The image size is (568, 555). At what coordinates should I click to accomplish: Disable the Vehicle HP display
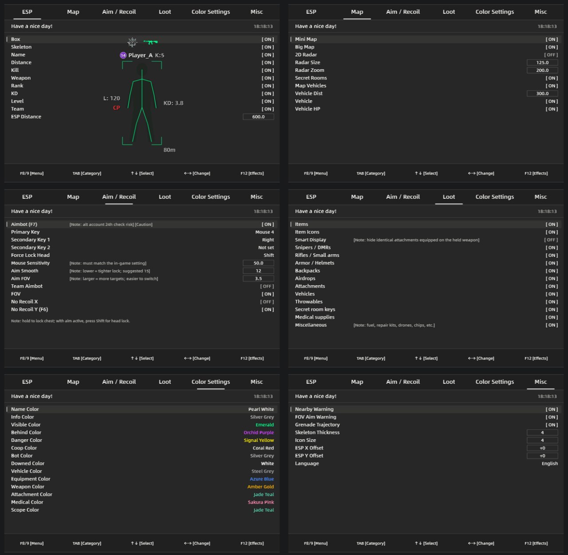(552, 109)
